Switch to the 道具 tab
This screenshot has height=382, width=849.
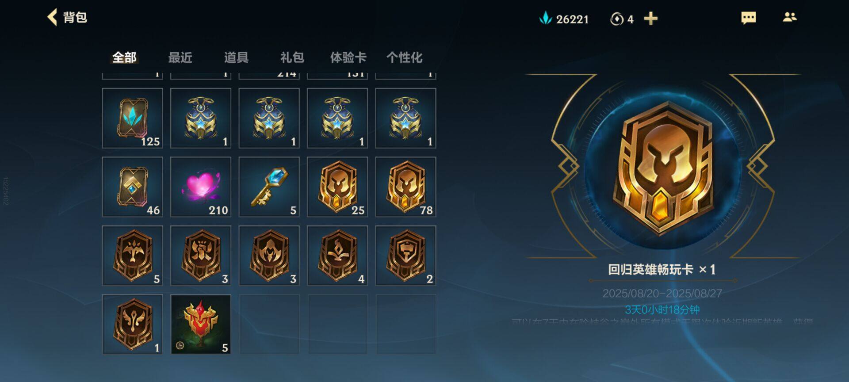(236, 57)
